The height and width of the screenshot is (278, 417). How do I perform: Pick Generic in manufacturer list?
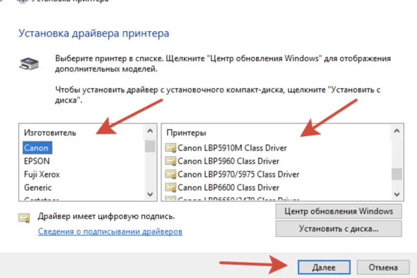[x=38, y=187]
